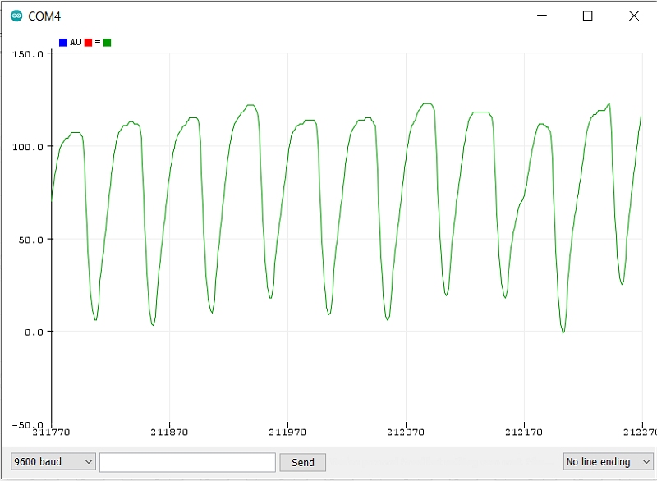The height and width of the screenshot is (481, 657).
Task: Click the Arduino logo in title bar
Action: [x=16, y=16]
